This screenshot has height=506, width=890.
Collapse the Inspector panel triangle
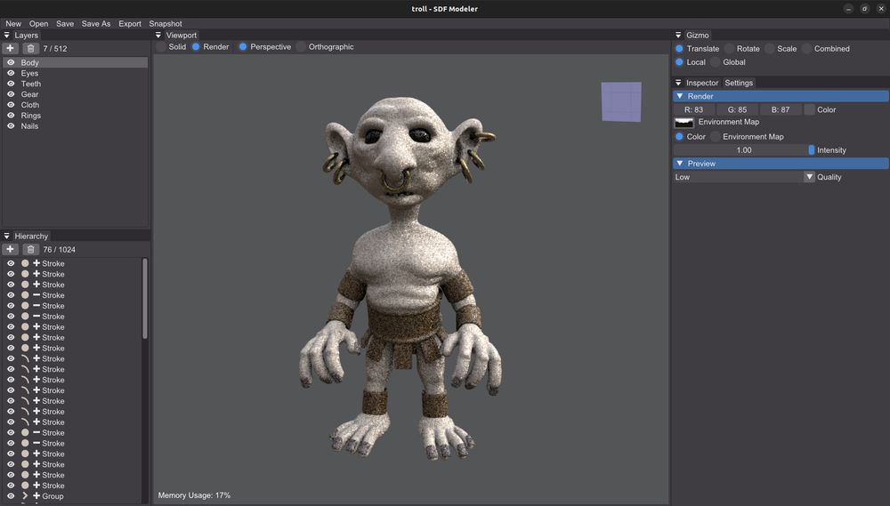(x=678, y=83)
